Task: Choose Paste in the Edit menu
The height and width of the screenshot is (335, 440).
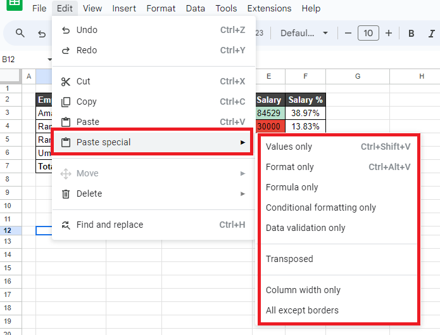Action: pos(153,122)
